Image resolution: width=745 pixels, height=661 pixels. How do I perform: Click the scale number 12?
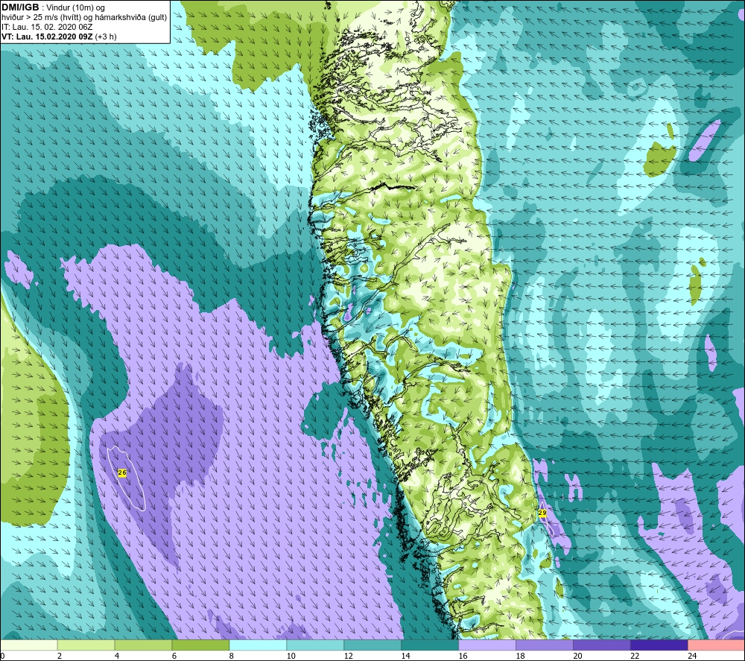pyautogui.click(x=348, y=657)
